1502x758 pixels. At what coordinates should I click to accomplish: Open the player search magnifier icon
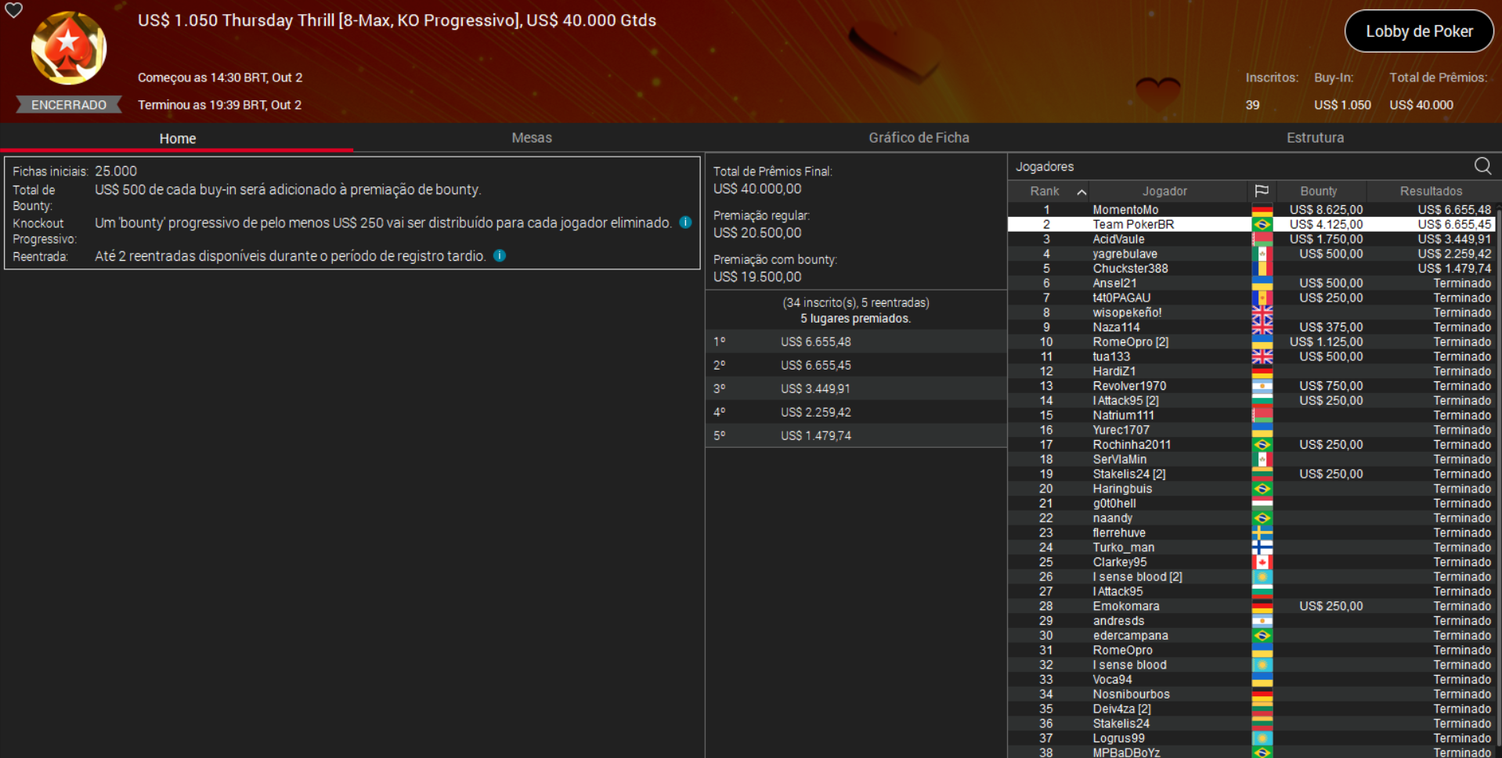1482,166
